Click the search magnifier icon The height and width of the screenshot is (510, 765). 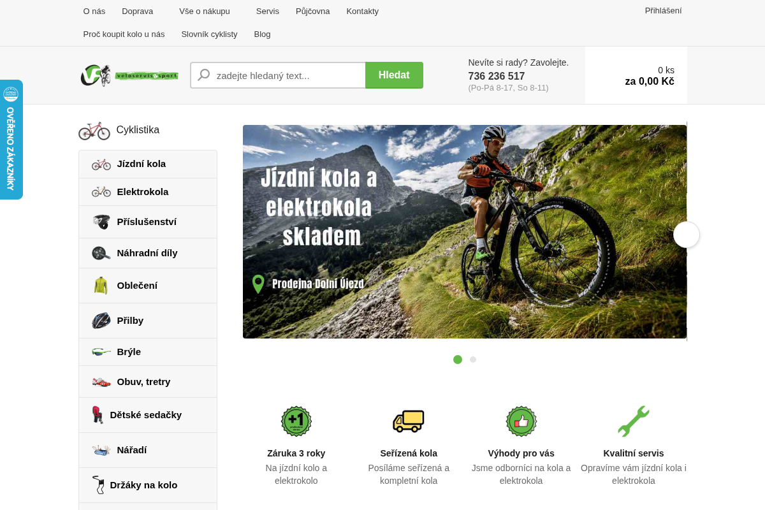pyautogui.click(x=204, y=75)
